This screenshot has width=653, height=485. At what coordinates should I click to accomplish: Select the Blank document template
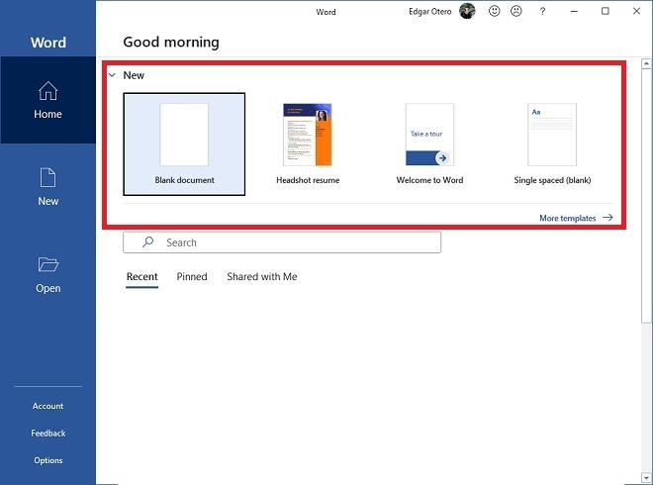[x=184, y=145]
